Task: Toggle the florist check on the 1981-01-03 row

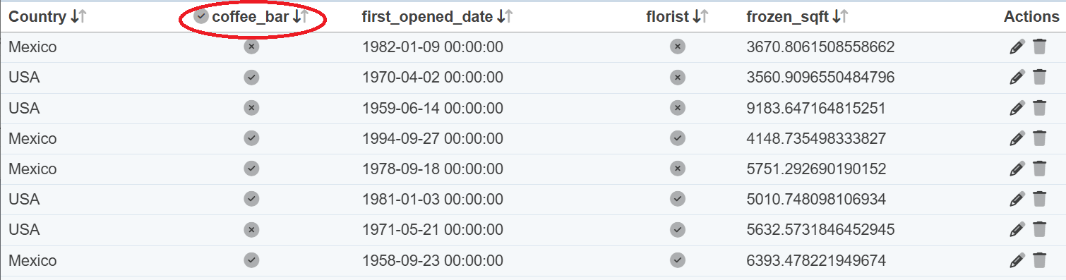Action: click(677, 199)
